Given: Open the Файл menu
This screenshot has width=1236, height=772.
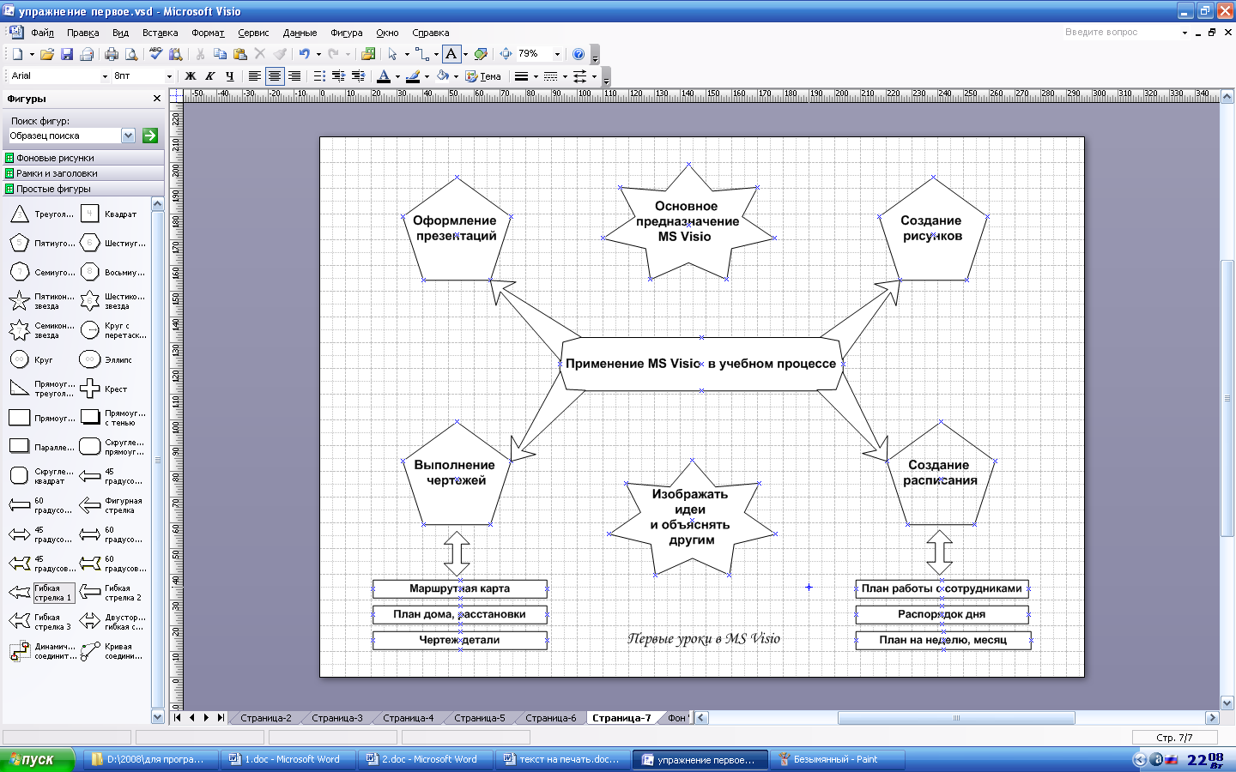Looking at the screenshot, I should pos(42,33).
